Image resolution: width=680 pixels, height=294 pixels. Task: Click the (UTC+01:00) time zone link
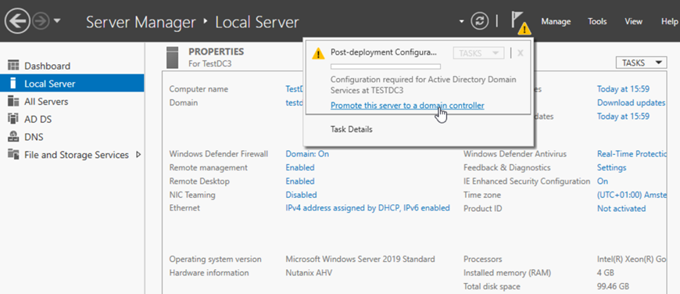632,195
